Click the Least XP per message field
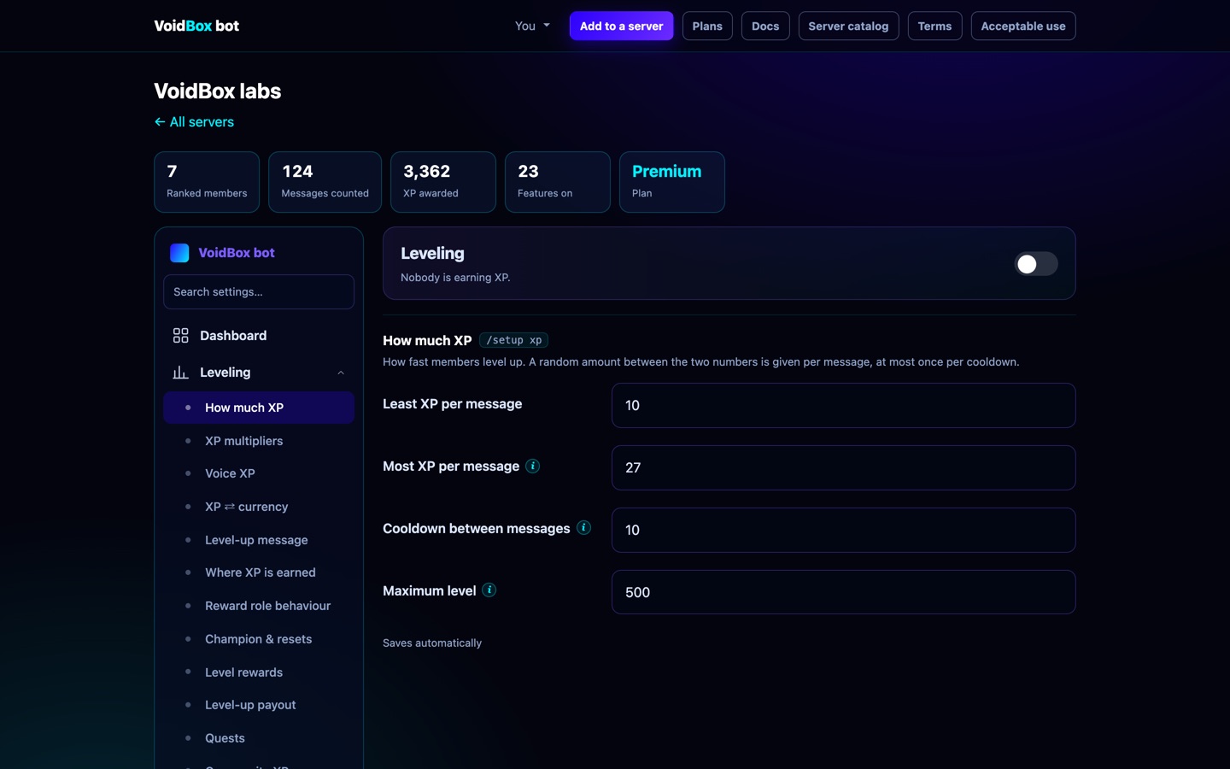1230x769 pixels. point(843,405)
